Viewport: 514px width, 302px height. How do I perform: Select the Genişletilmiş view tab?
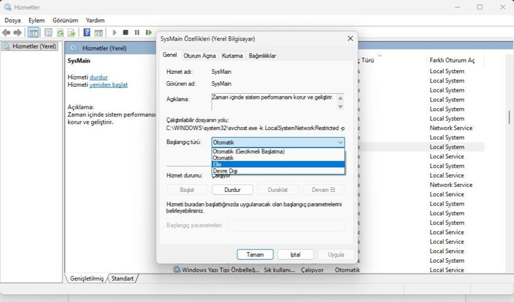(87, 278)
